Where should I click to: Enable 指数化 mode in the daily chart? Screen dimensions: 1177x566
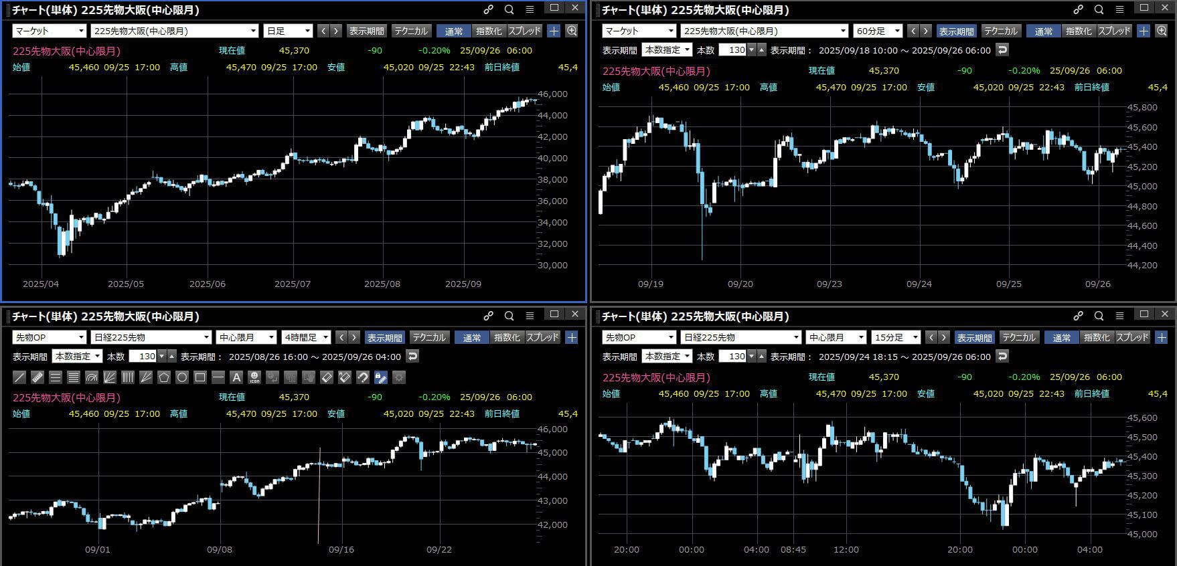coord(489,31)
